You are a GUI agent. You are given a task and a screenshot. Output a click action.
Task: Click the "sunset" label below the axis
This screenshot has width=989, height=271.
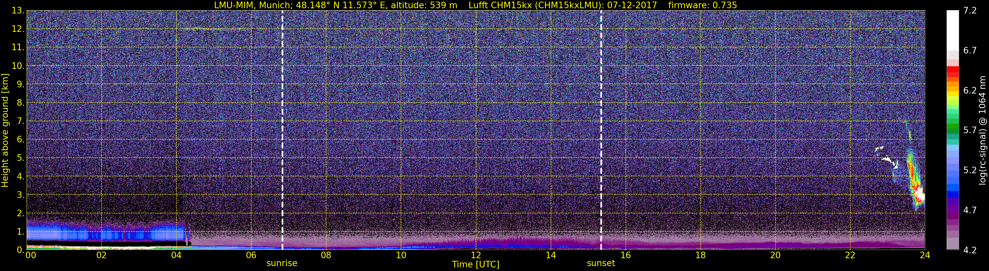click(601, 263)
